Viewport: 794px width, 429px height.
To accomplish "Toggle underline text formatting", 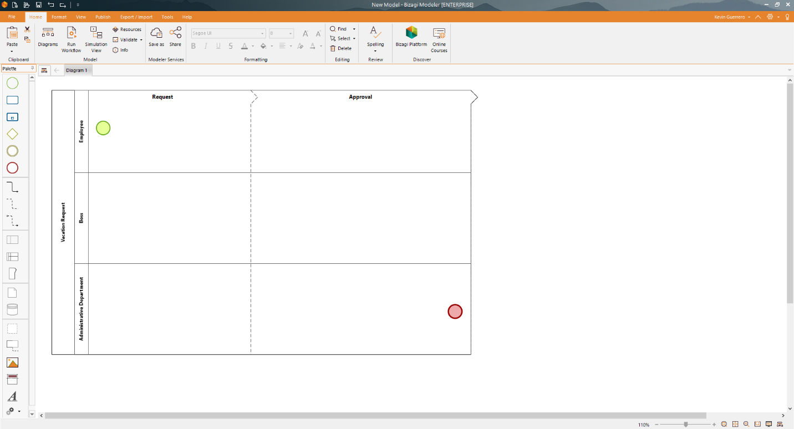I will pyautogui.click(x=218, y=46).
